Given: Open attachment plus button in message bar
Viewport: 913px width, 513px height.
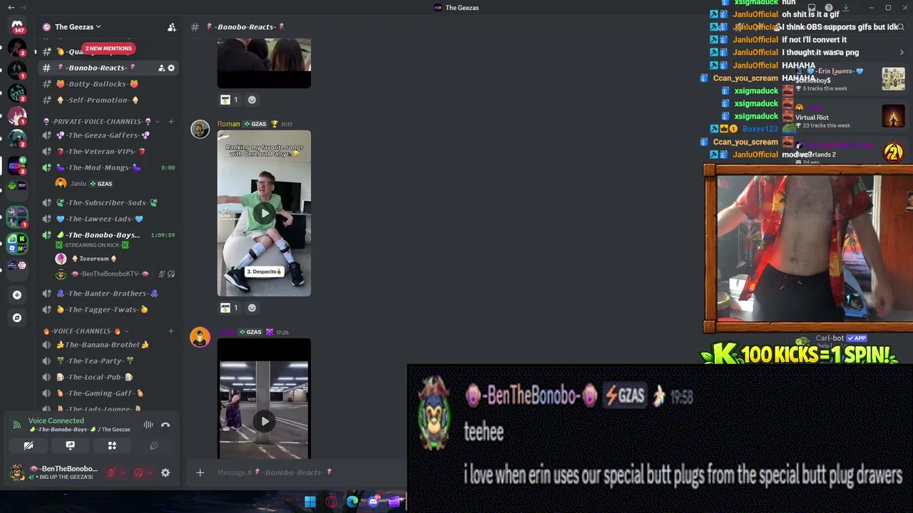Looking at the screenshot, I should (200, 472).
